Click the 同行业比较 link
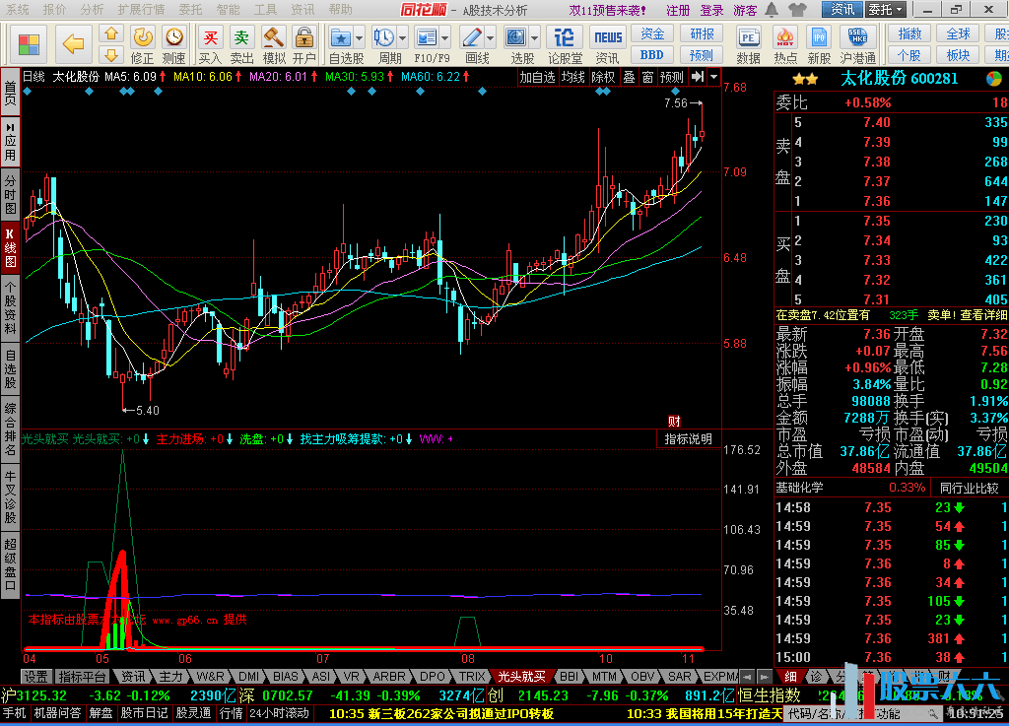Image resolution: width=1009 pixels, height=726 pixels. (x=970, y=488)
